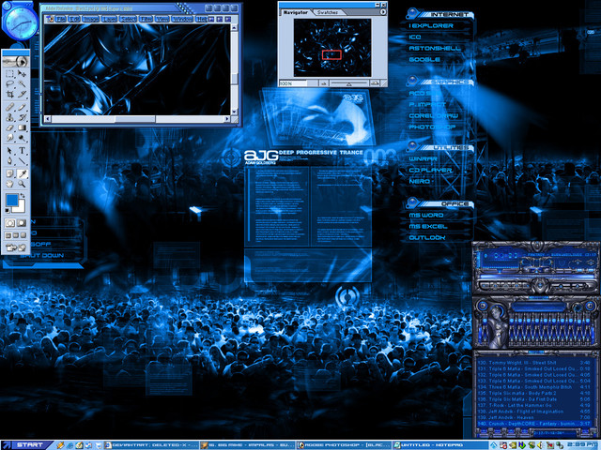
Task: Select the Dodge tool
Action: (x=22, y=138)
